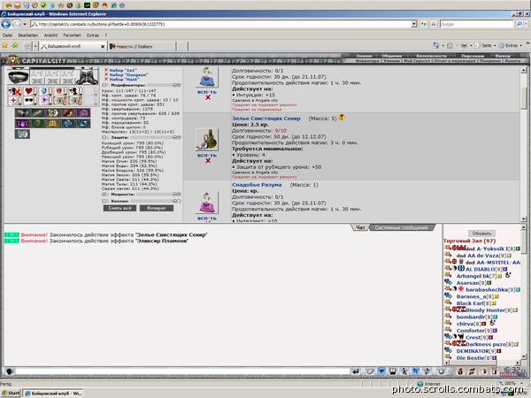Click the chat smiley icon beside the input

click(x=9, y=371)
